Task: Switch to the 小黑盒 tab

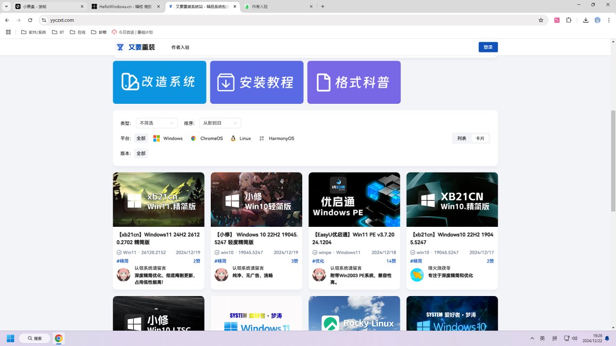Action: coord(50,7)
